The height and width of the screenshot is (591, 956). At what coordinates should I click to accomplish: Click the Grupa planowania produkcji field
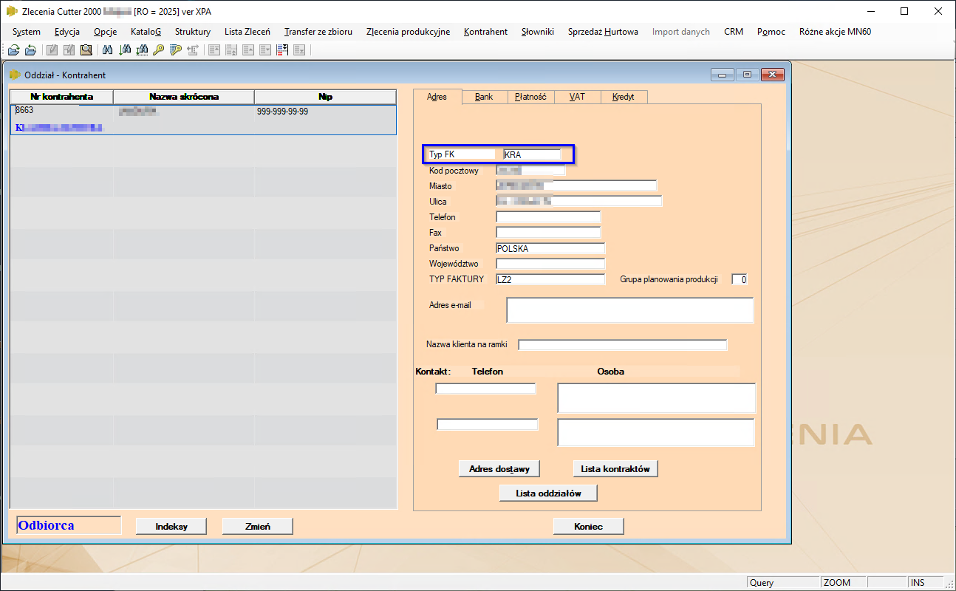[x=740, y=279]
